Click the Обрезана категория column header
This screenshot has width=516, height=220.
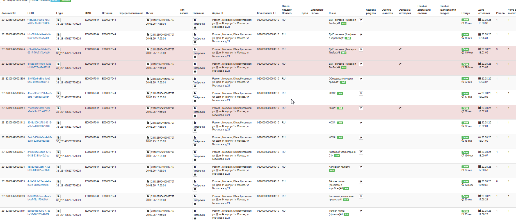pos(405,11)
